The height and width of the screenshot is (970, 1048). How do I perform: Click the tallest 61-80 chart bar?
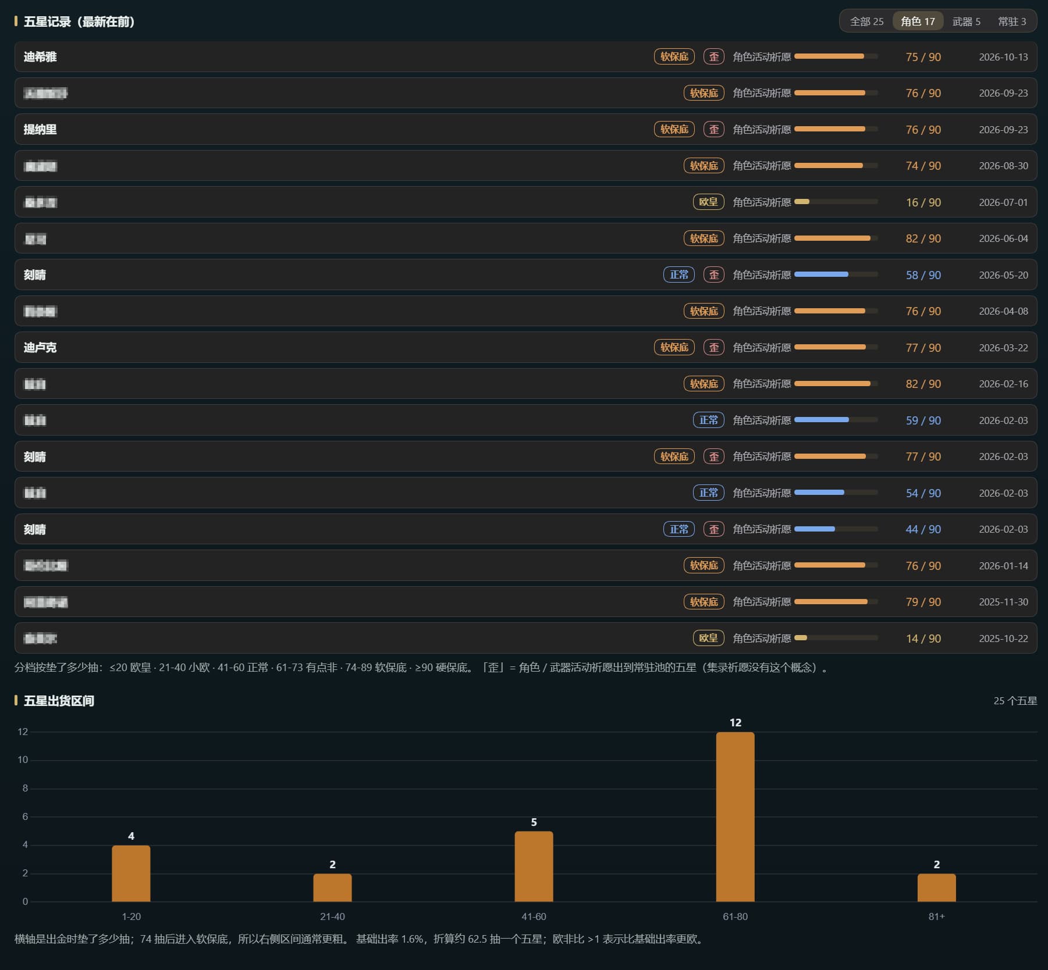[735, 817]
